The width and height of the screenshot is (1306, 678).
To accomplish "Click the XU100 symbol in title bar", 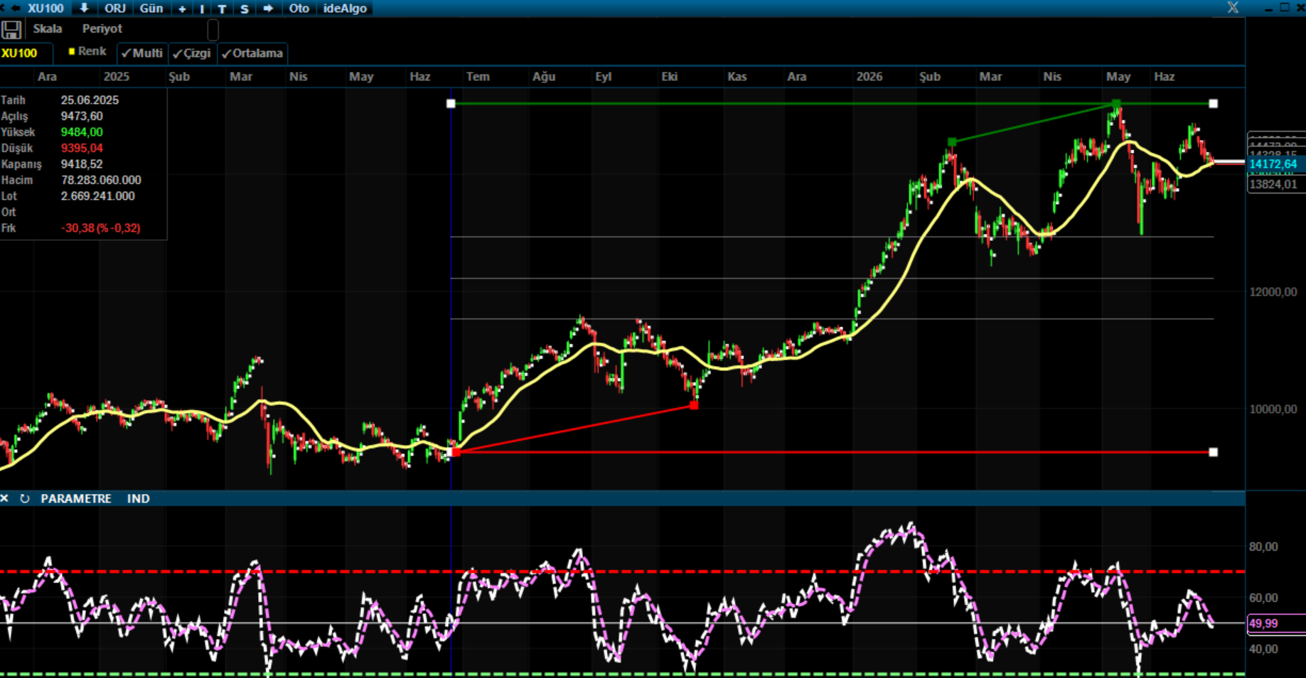I will pos(46,8).
